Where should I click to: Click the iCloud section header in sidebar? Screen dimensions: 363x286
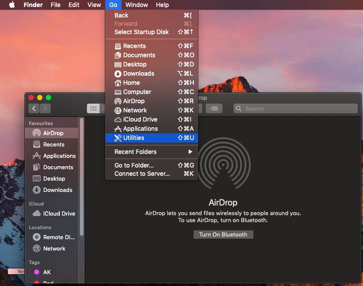pos(36,204)
